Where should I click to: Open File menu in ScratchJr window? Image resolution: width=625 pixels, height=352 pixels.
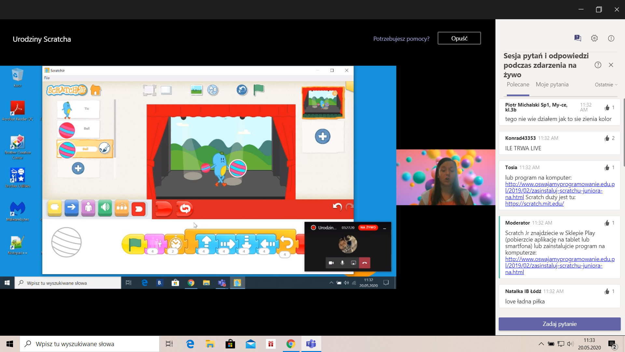(47, 78)
